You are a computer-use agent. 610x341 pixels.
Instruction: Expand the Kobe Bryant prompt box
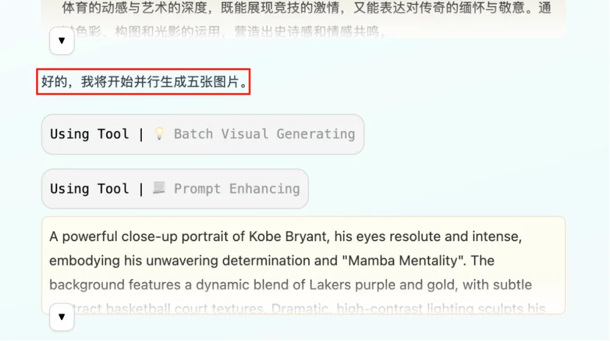coord(62,317)
